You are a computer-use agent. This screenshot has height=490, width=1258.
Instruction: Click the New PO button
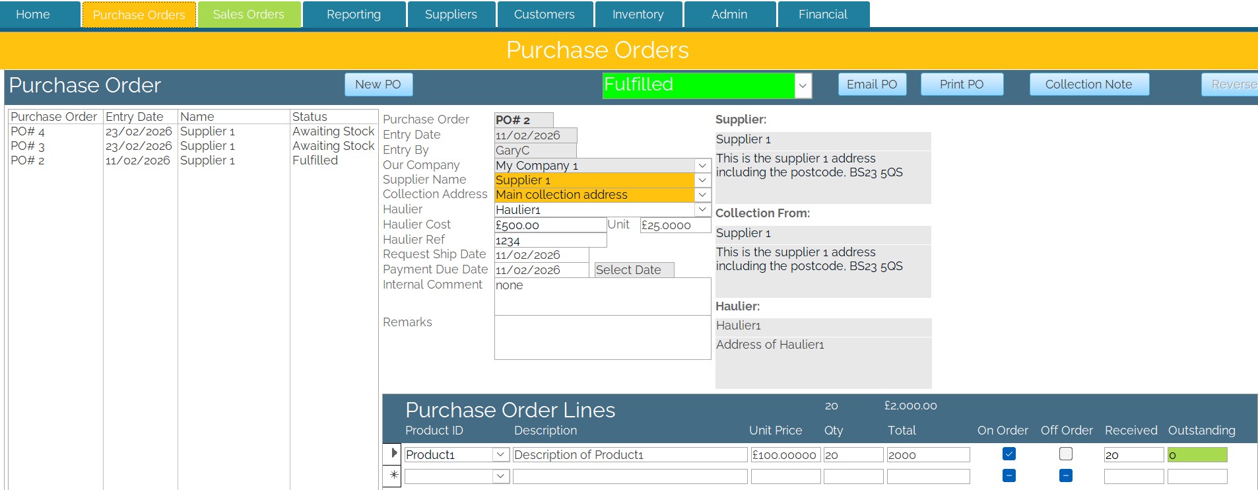click(378, 85)
